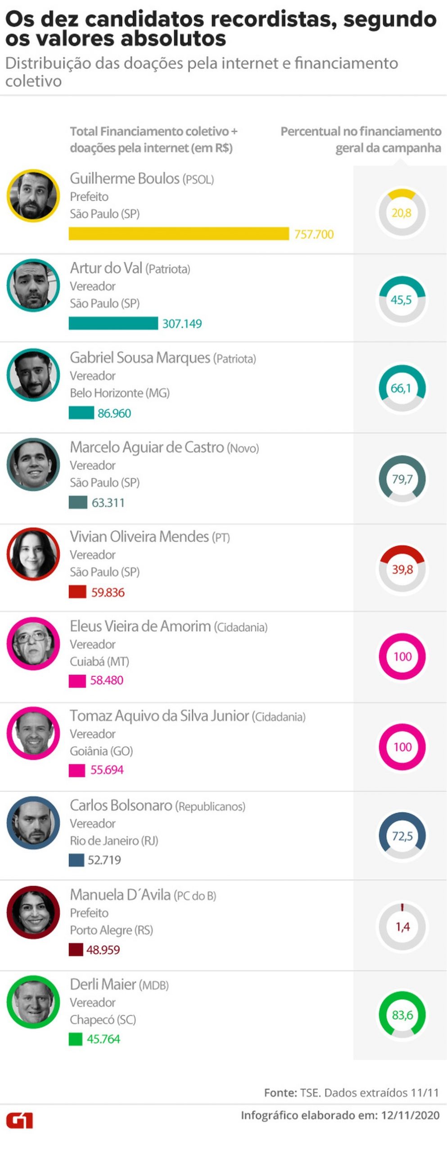447x1152 pixels.
Task: Click the G1 logo
Action: pos(19,1120)
